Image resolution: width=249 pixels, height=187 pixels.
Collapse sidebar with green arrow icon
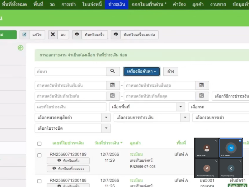click(x=21, y=48)
